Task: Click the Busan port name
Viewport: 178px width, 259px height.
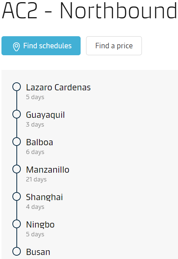Action: tap(38, 252)
